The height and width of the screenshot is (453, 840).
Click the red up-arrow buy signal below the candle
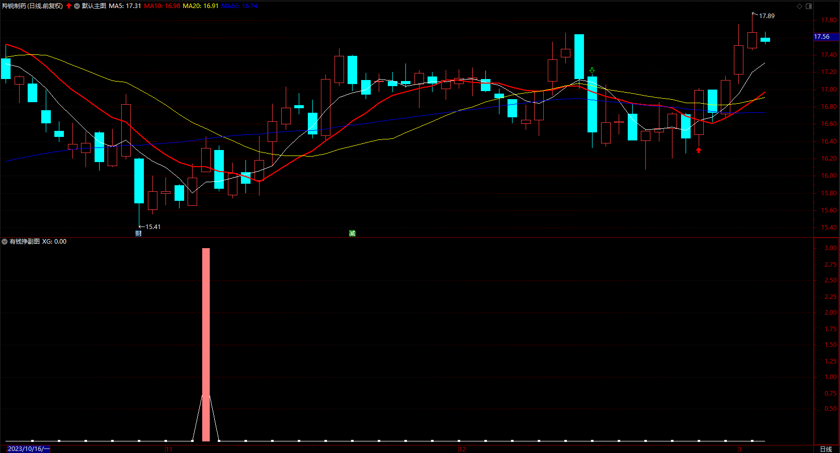click(699, 150)
